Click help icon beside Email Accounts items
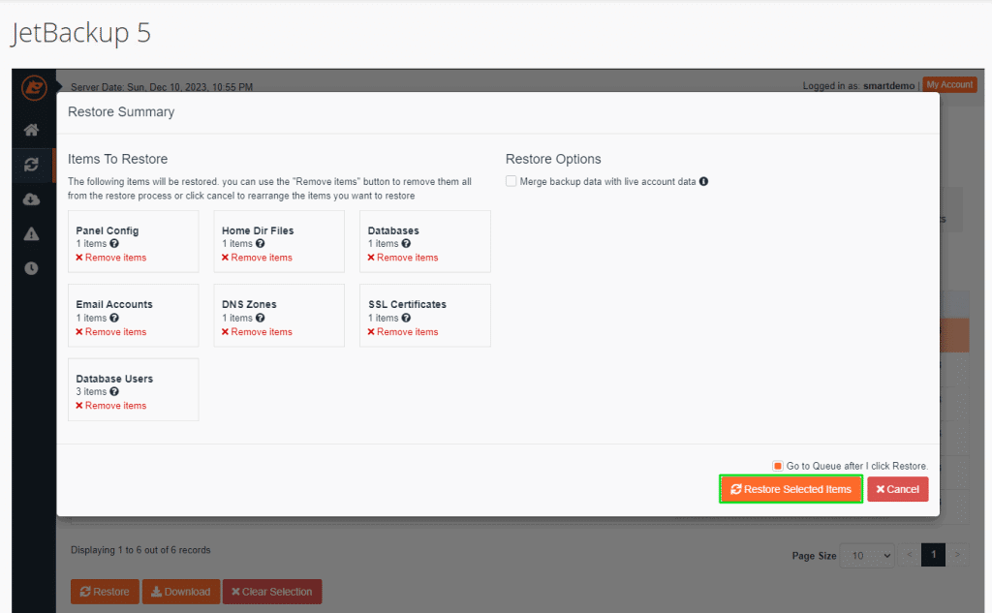This screenshot has width=992, height=613. [x=114, y=318]
